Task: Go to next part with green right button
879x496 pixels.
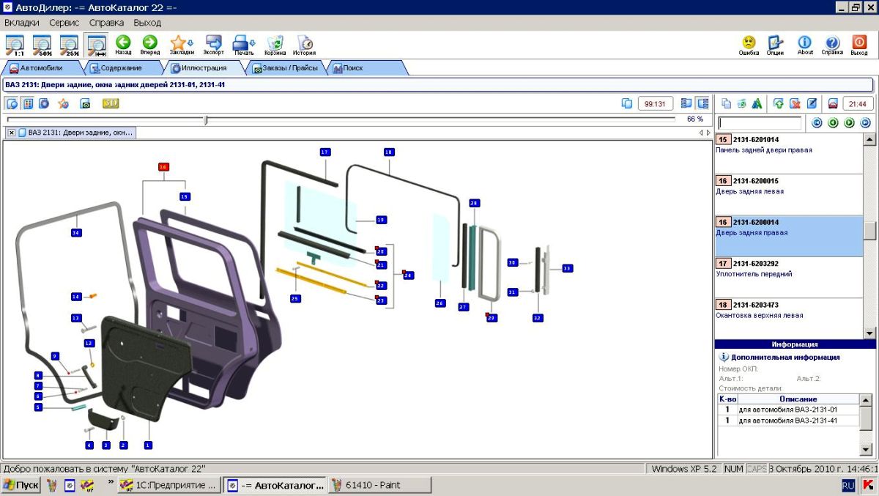Action: (849, 123)
